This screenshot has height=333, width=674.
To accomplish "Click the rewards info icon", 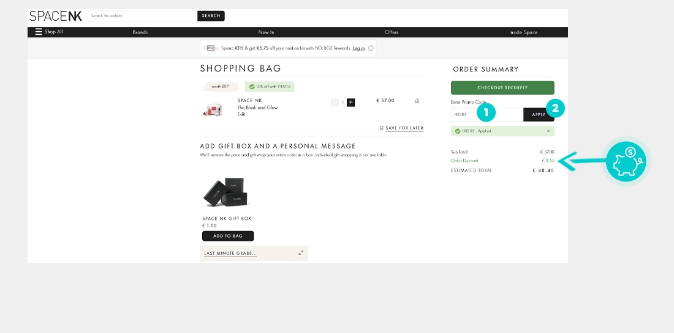I will point(371,48).
